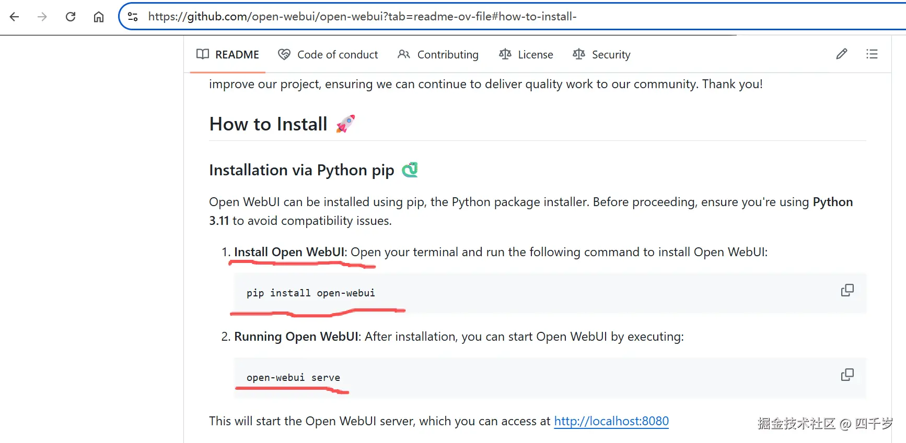Viewport: 906px width, 443px height.
Task: Open site information icon in address bar
Action: pos(133,17)
